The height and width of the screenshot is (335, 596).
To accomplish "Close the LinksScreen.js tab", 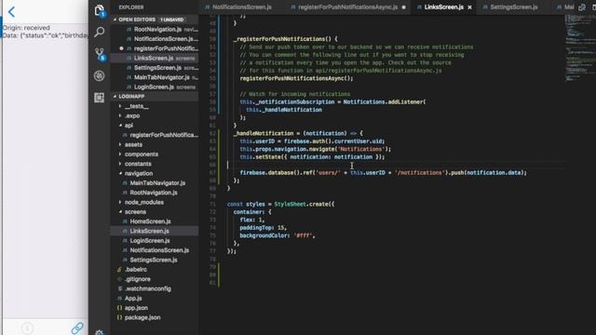I will (469, 7).
